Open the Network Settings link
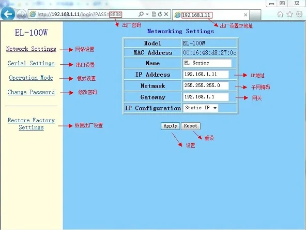The width and height of the screenshot is (306, 230). coord(31,49)
